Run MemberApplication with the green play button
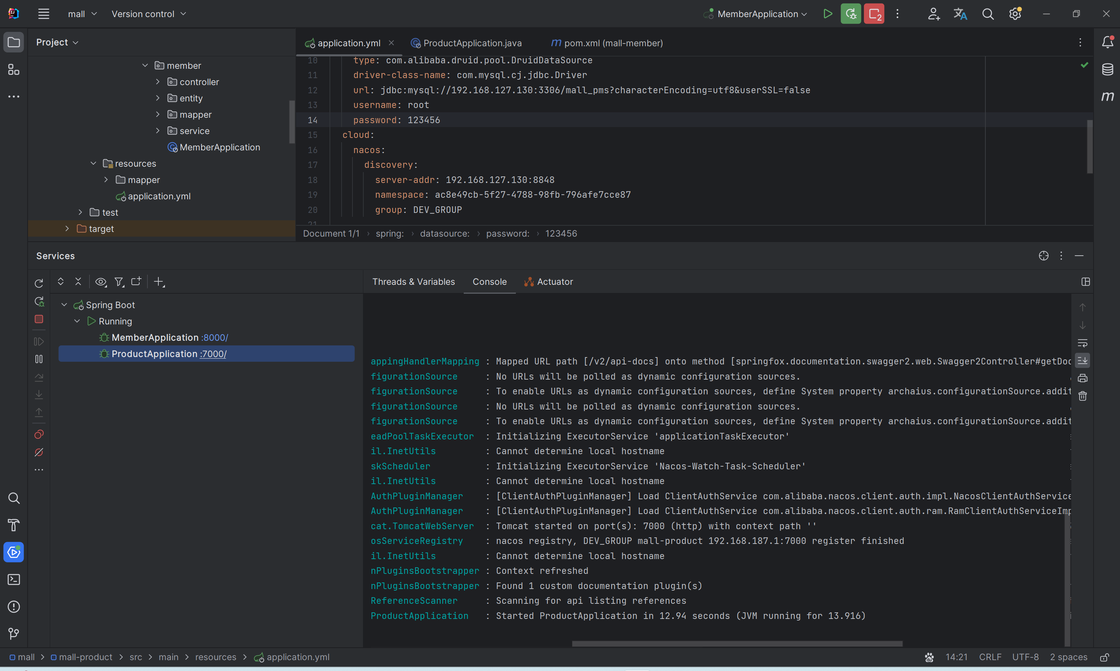Screen dimensions: 1120x671 [x=827, y=14]
